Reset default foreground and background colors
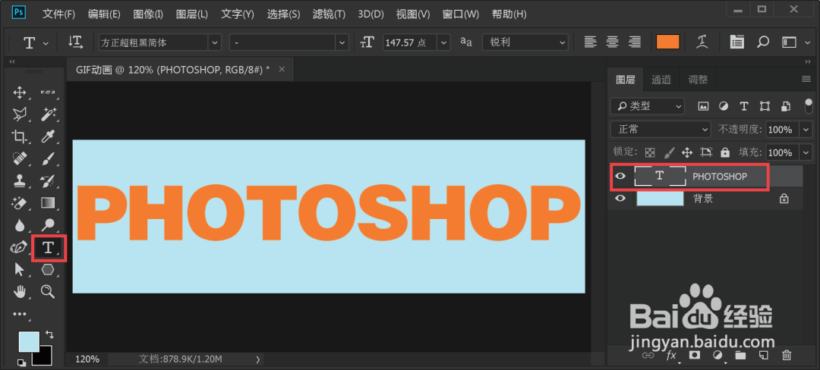 (21, 362)
